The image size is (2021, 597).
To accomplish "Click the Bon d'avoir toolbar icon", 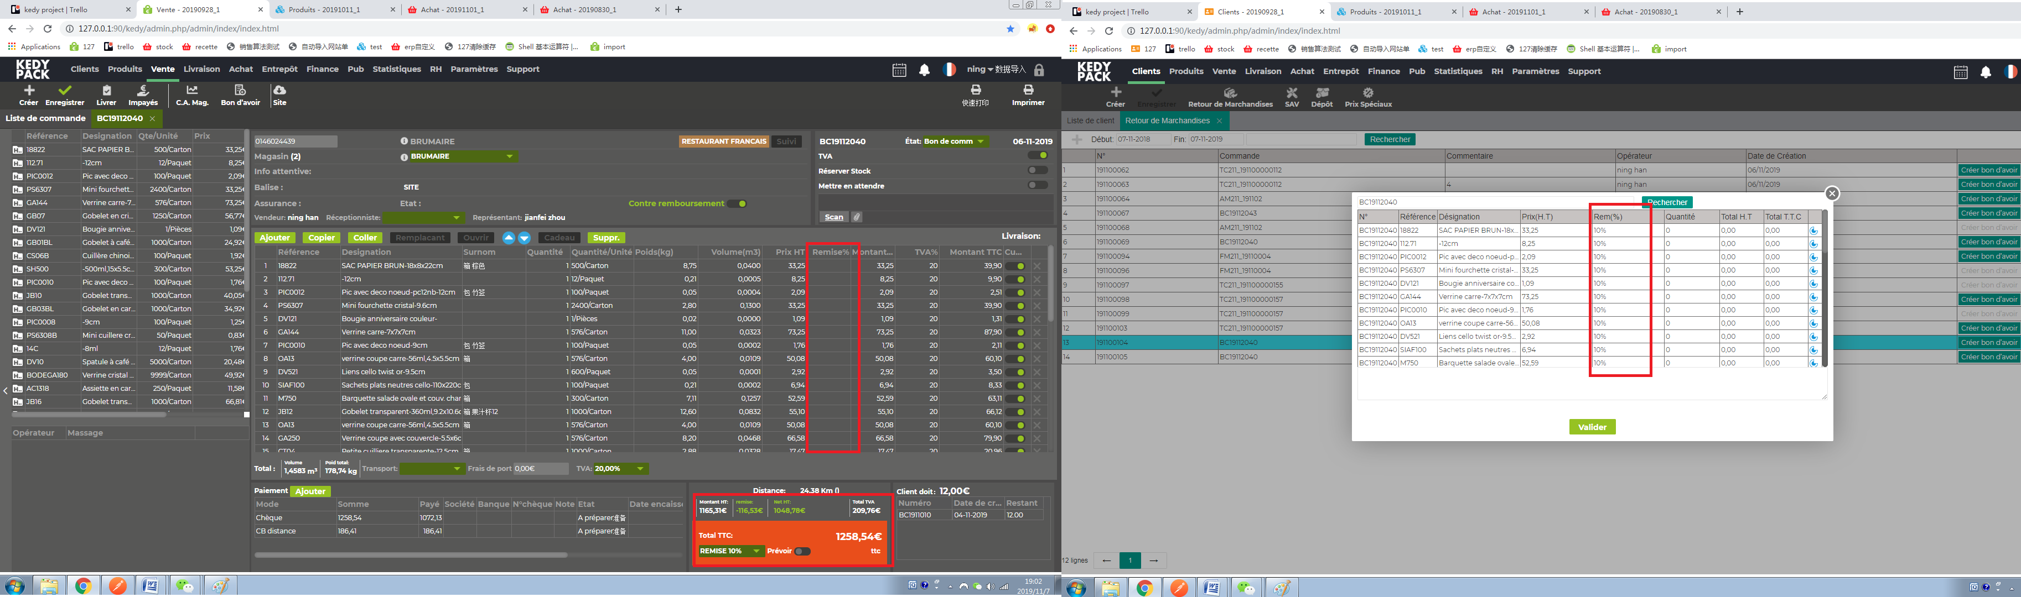I will [240, 91].
